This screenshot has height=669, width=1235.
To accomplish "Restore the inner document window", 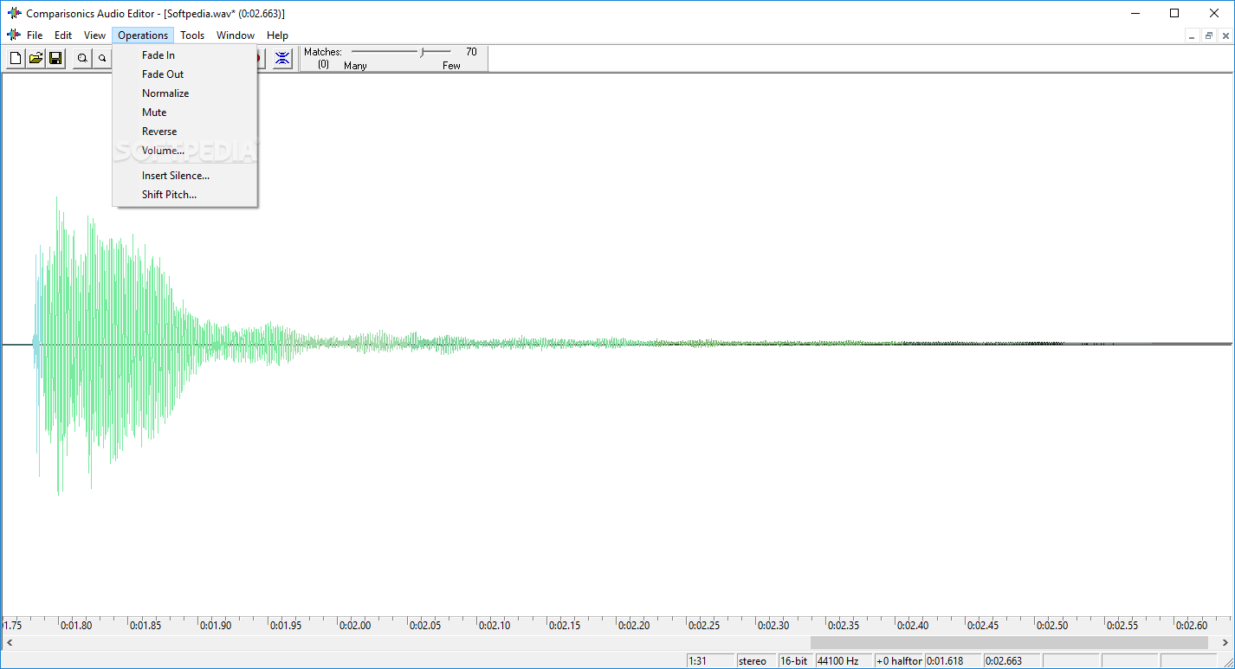I will click(x=1208, y=35).
